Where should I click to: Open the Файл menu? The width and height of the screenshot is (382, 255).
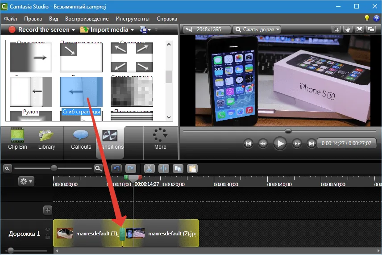click(x=10, y=19)
